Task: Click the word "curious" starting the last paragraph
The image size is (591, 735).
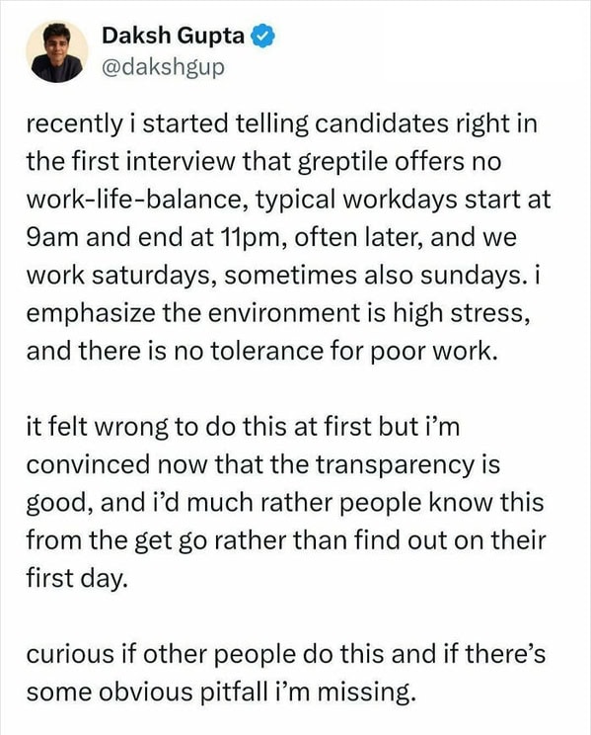Action: [70, 654]
